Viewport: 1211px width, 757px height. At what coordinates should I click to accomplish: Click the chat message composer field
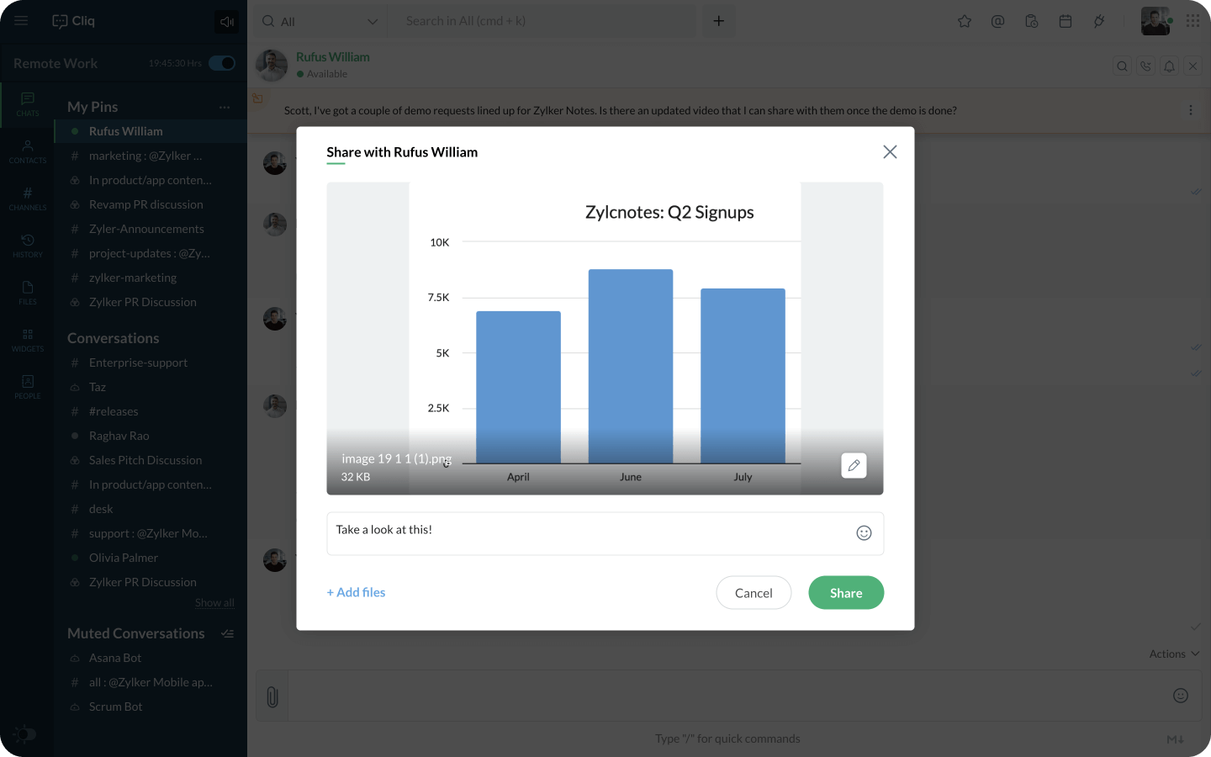point(728,696)
